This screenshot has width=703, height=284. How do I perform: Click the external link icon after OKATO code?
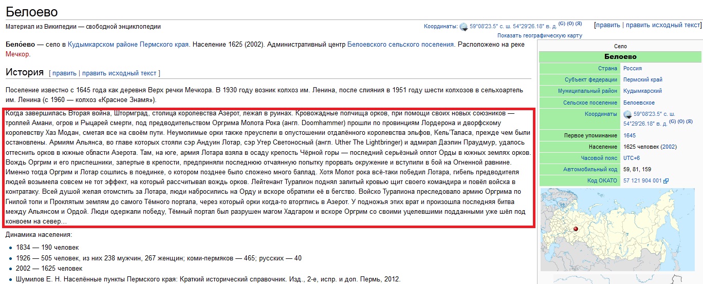[x=666, y=181]
